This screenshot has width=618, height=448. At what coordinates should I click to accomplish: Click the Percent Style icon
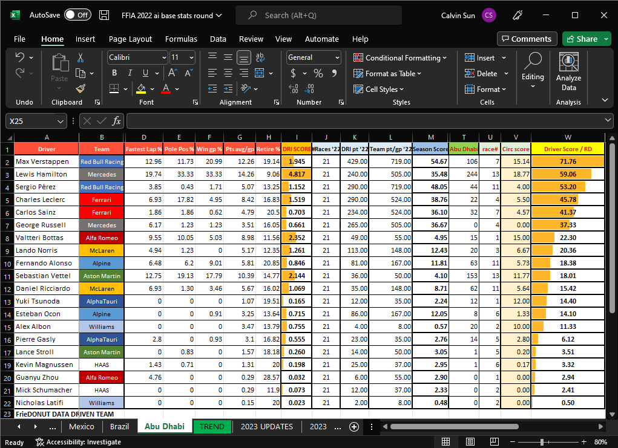pos(318,73)
